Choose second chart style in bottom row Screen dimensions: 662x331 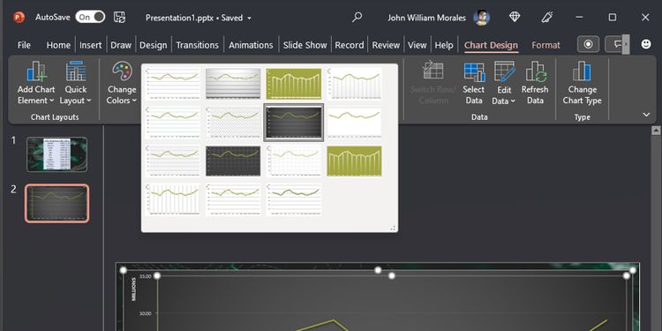pos(233,199)
